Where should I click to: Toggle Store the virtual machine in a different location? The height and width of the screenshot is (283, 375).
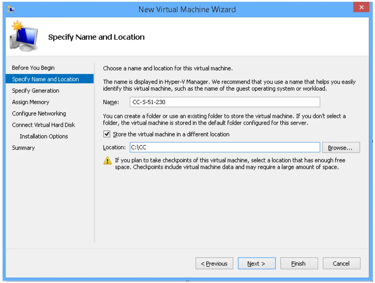pyautogui.click(x=107, y=134)
